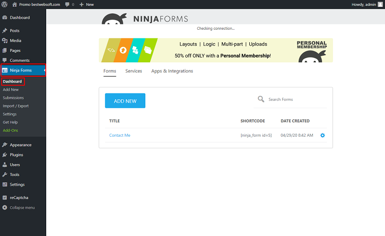Click the DATE CREATED column header
The height and width of the screenshot is (236, 385).
tap(295, 121)
